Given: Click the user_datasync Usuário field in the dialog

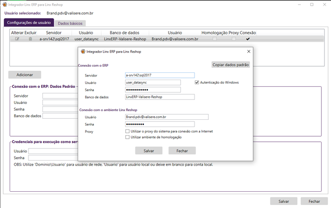Looking at the screenshot, I should pyautogui.click(x=153, y=83).
